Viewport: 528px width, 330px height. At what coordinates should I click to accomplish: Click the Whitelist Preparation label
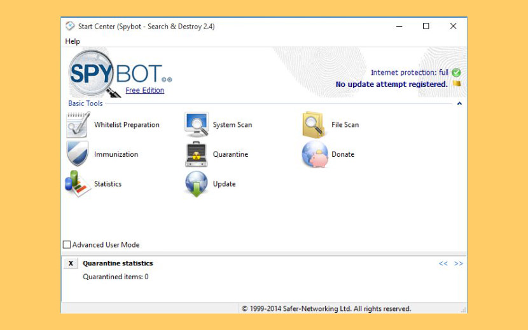click(127, 124)
